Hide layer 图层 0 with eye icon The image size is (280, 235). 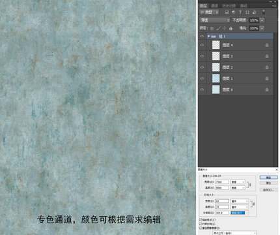202,89
